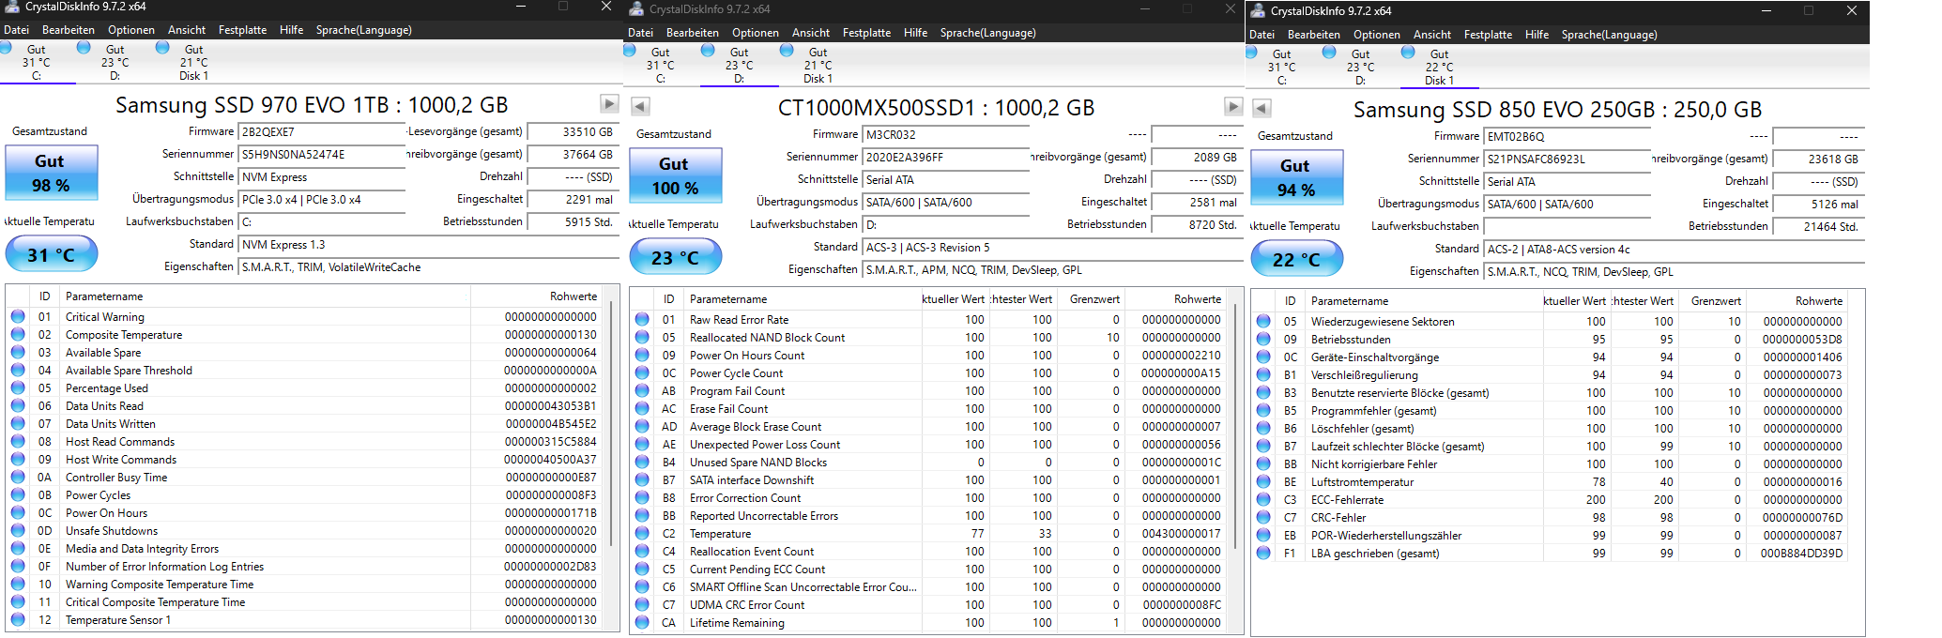Select drive C: tab in middle window
This screenshot has height=638, width=1942.
[661, 65]
